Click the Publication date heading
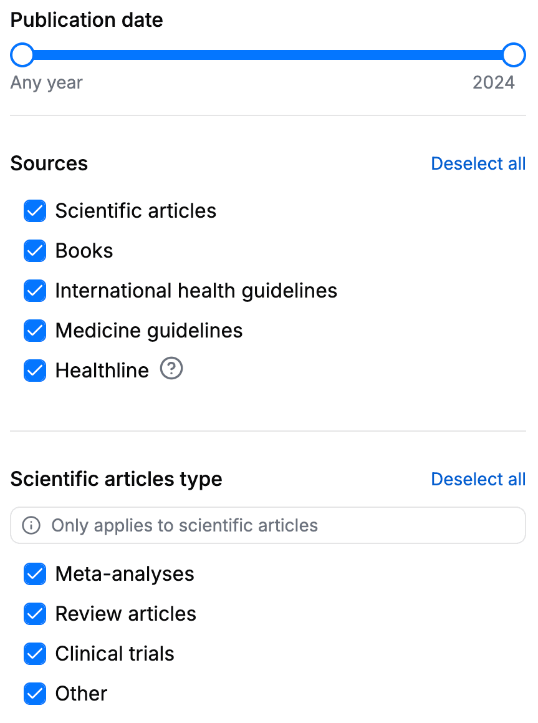The width and height of the screenshot is (538, 723). coord(86,19)
